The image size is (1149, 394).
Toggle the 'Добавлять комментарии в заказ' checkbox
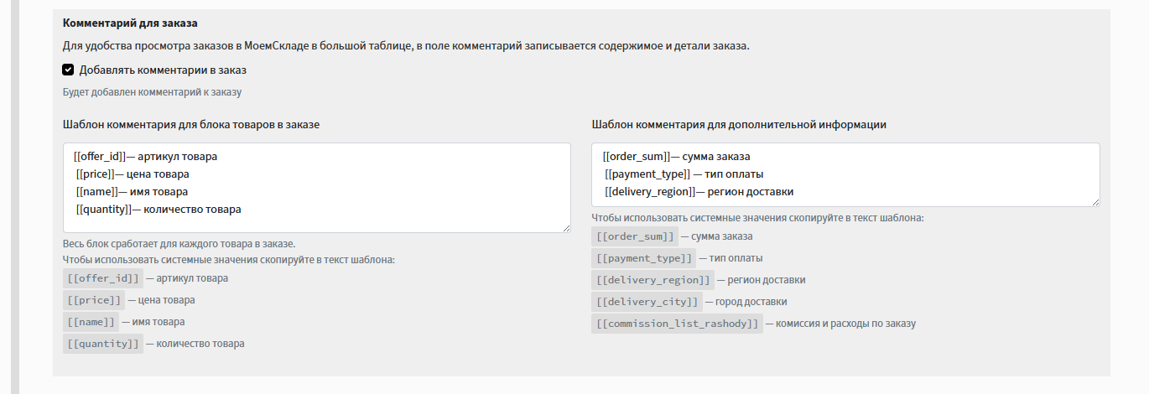tap(69, 70)
